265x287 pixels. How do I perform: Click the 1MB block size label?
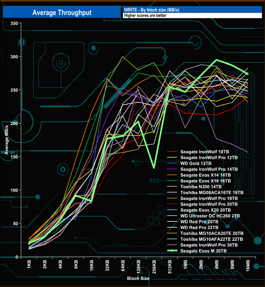[x=185, y=265]
